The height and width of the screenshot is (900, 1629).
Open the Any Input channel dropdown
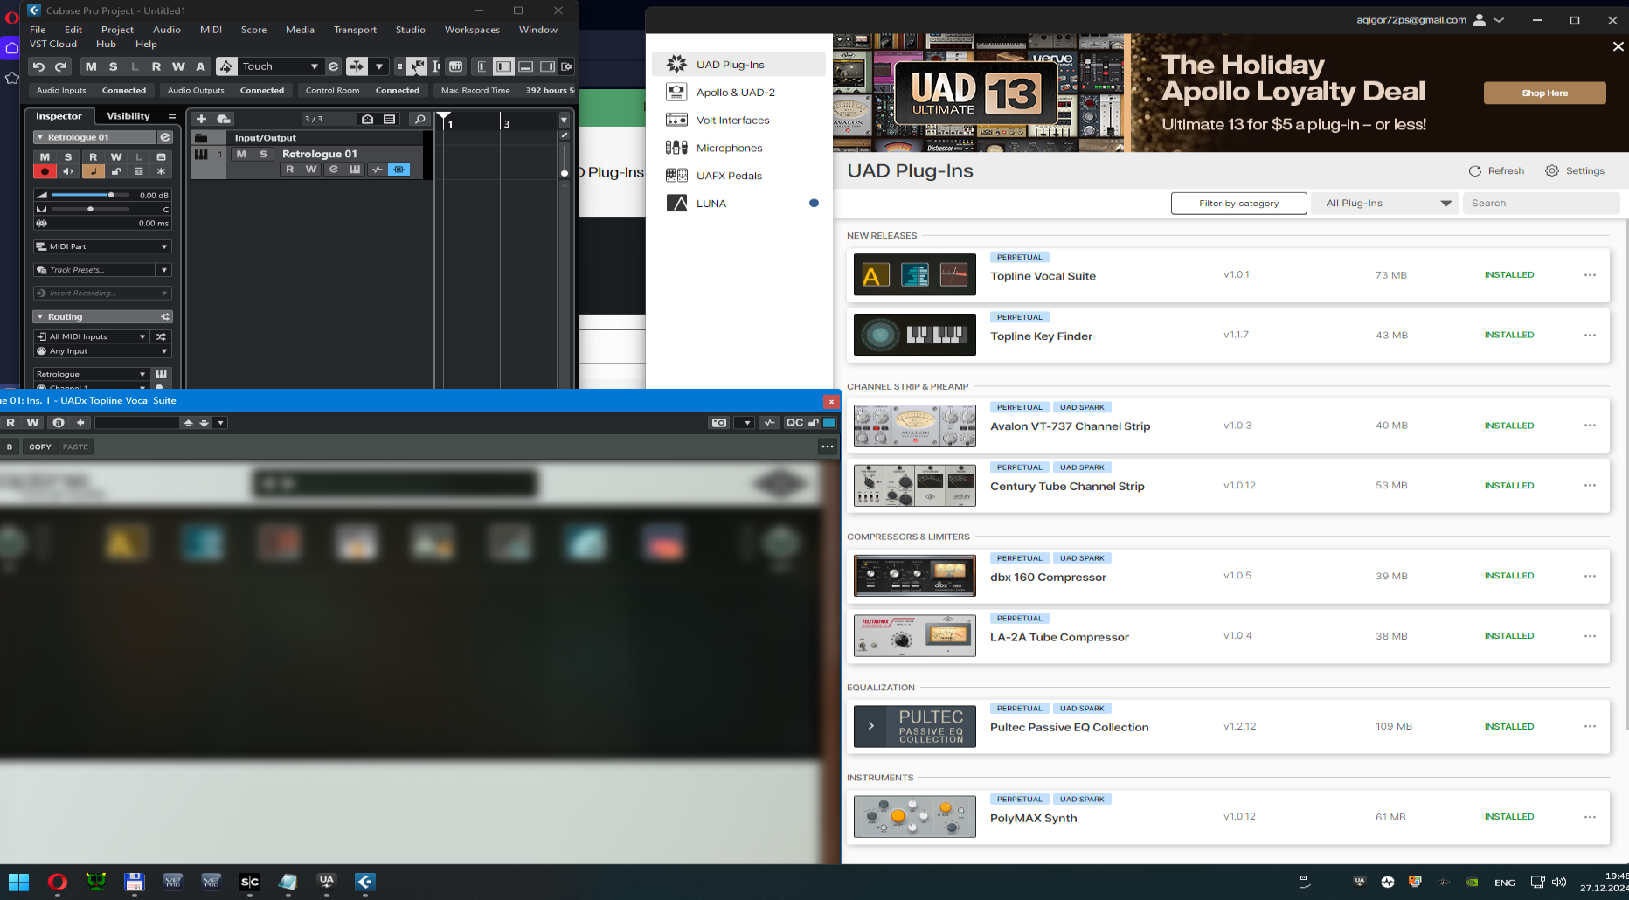coord(102,351)
